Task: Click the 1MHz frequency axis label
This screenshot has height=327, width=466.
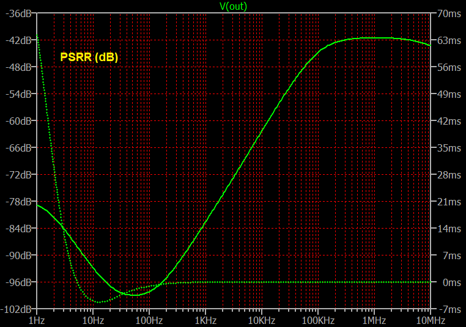Action: [374, 321]
